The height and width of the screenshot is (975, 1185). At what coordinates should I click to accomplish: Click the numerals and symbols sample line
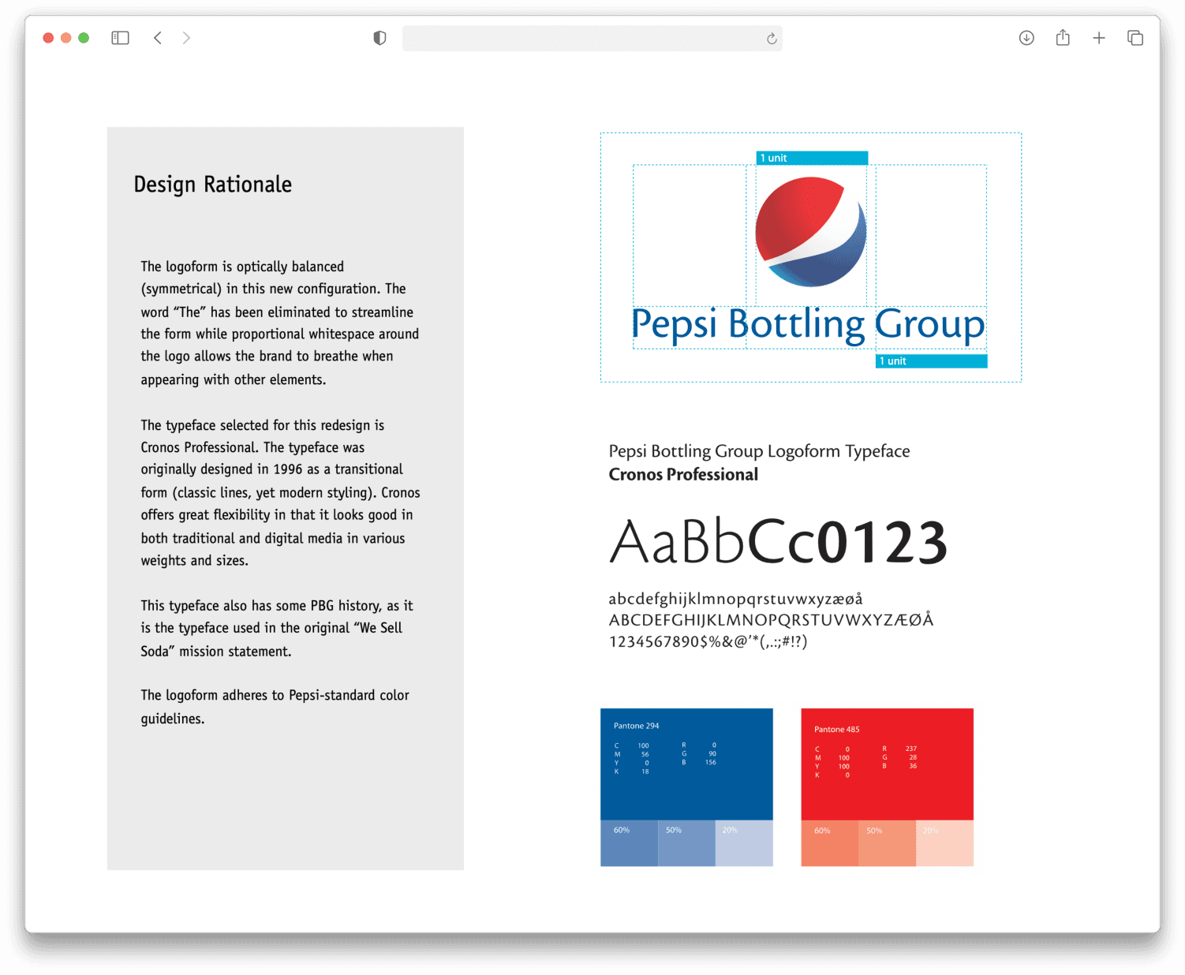click(x=708, y=641)
